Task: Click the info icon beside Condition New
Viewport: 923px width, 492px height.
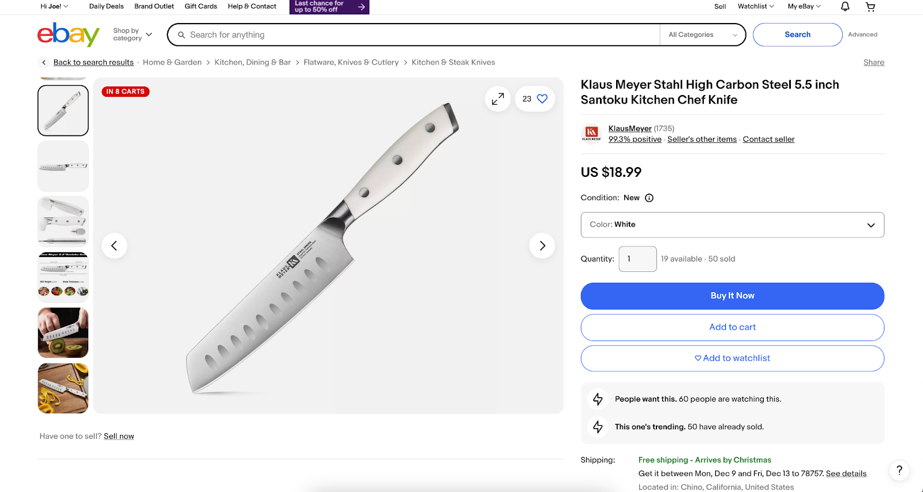Action: [x=649, y=198]
